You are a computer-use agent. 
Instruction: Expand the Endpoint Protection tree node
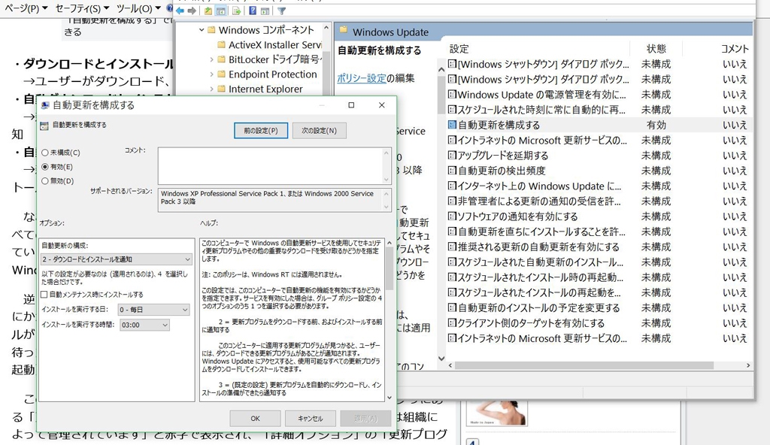211,74
